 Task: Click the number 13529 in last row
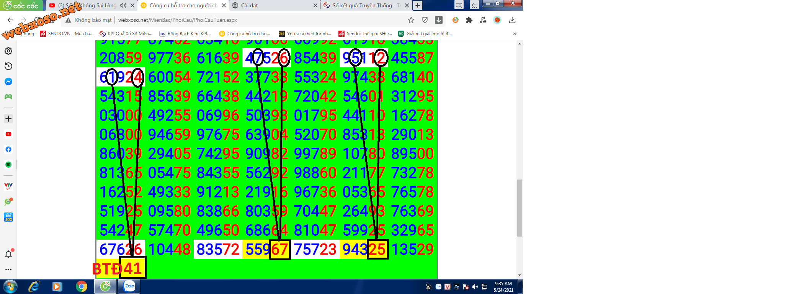click(412, 249)
